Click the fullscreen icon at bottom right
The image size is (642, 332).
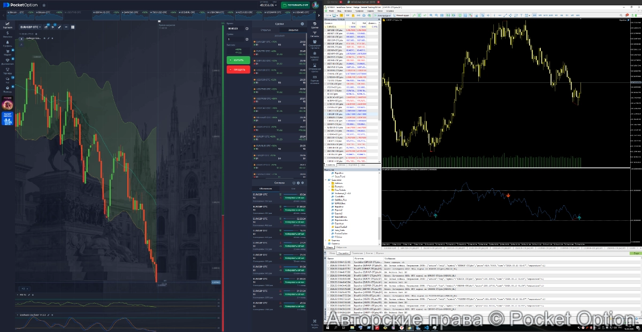coord(315,322)
